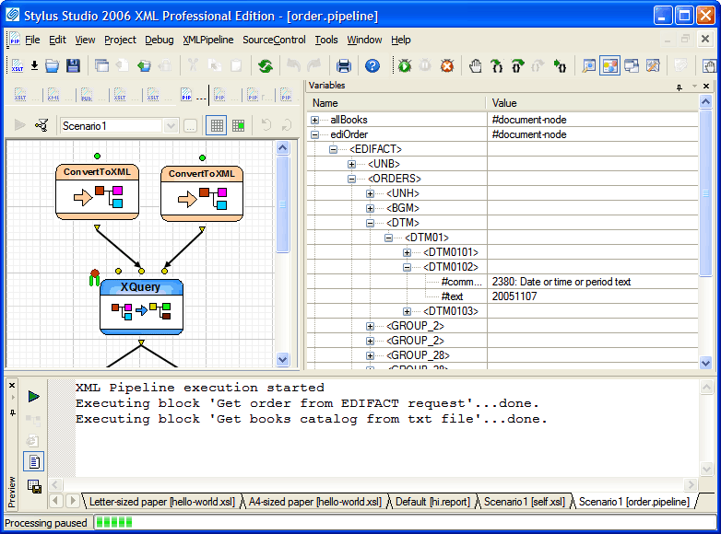Screen dimensions: 721x534
Task: Select the left ConvertToXML node
Action: point(97,192)
